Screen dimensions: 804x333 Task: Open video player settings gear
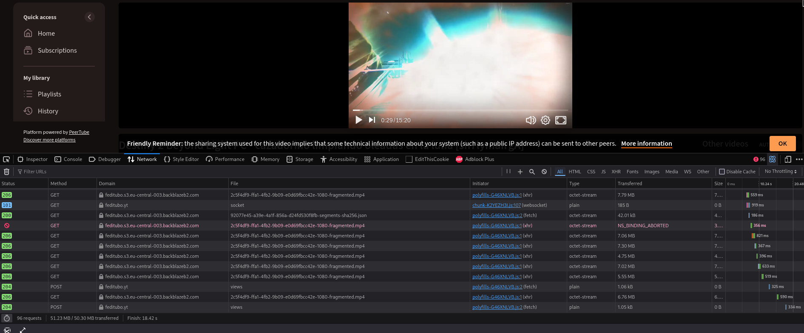pyautogui.click(x=545, y=120)
